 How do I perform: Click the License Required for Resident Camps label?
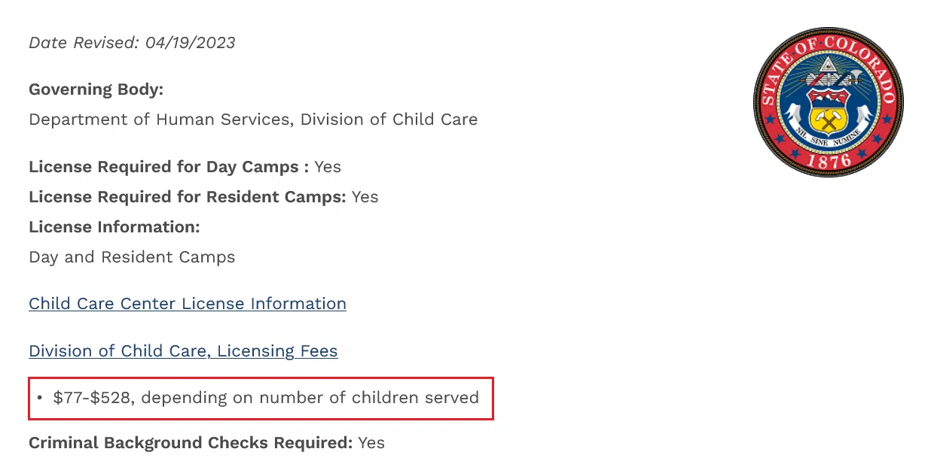187,197
